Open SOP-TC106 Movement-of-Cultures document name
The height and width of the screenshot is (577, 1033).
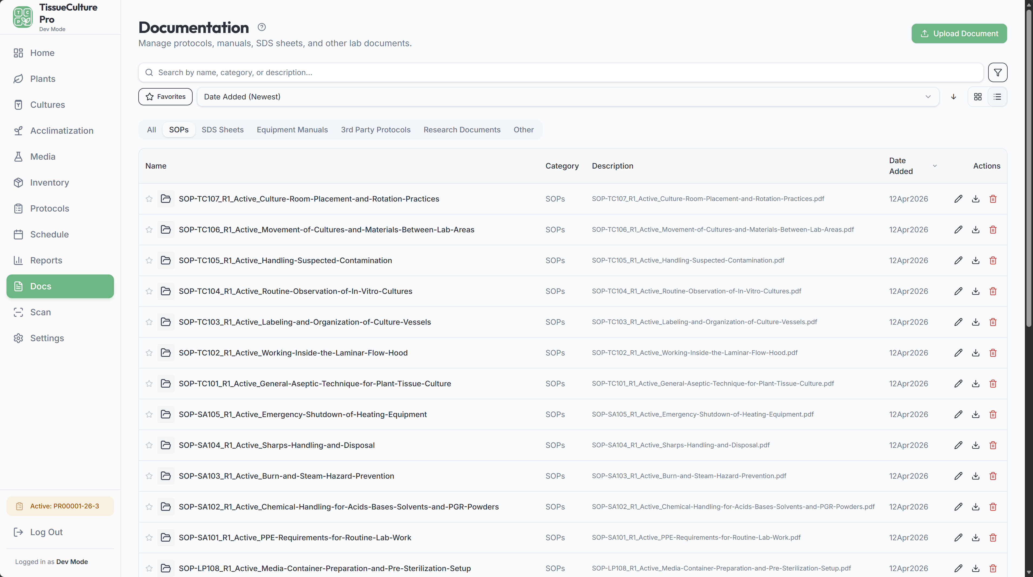pyautogui.click(x=326, y=230)
